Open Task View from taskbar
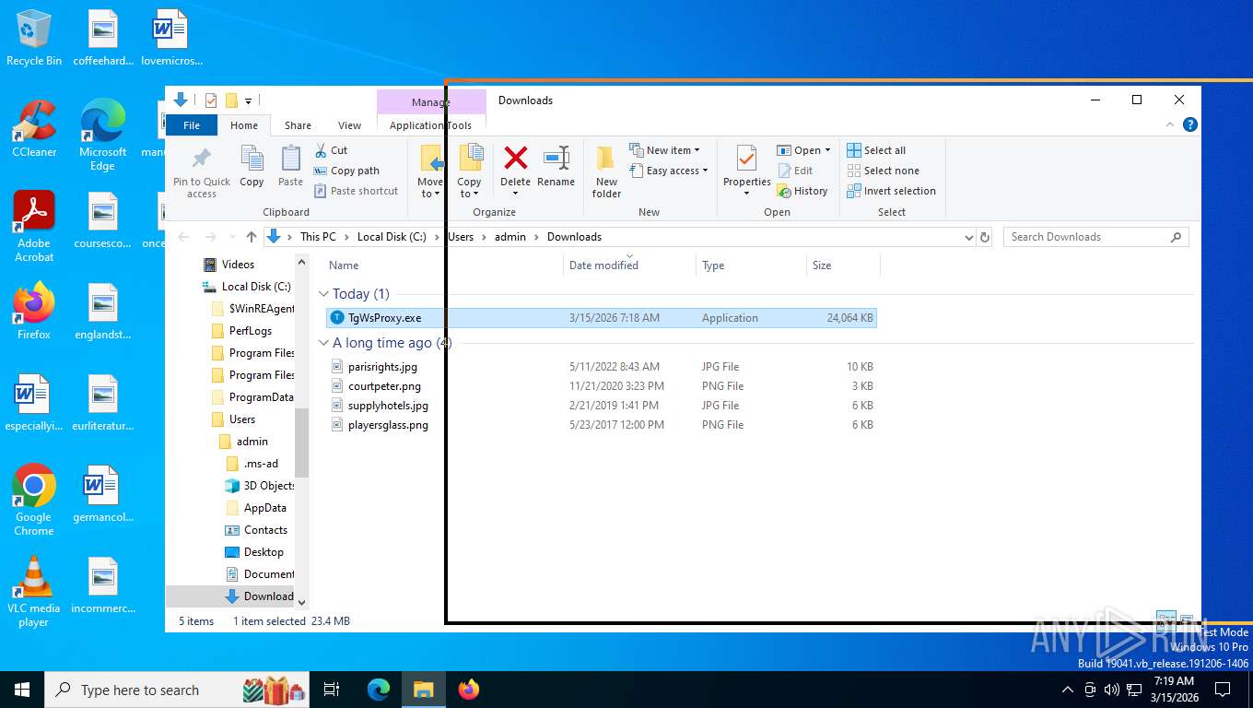Image resolution: width=1253 pixels, height=708 pixels. click(x=332, y=689)
